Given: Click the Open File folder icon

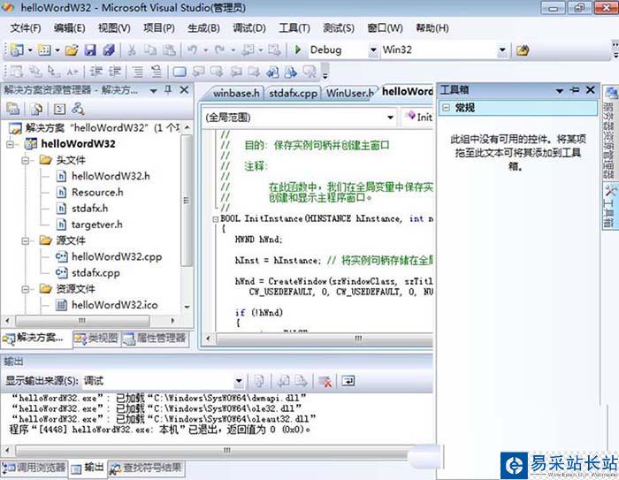Looking at the screenshot, I should tap(72, 50).
